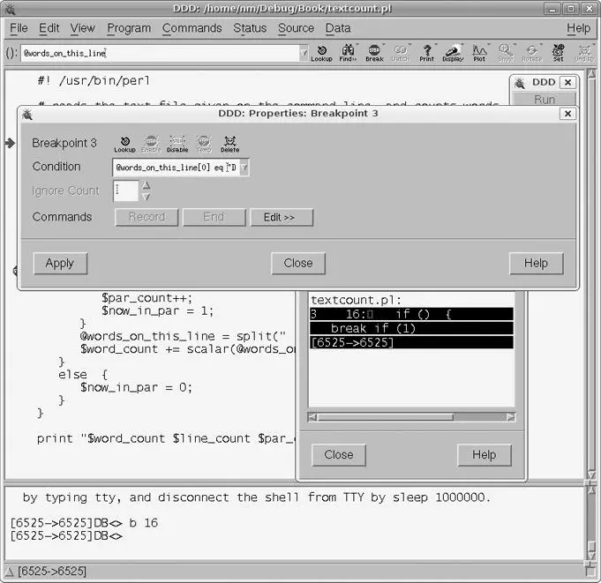Click the breakpoint list horizontal scrollbar
Screen dimensions: 601x583
pyautogui.click(x=410, y=416)
